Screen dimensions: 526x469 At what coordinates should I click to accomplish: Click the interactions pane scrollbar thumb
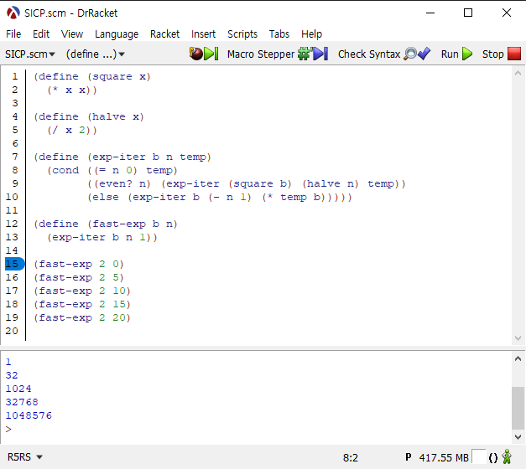[518, 407]
